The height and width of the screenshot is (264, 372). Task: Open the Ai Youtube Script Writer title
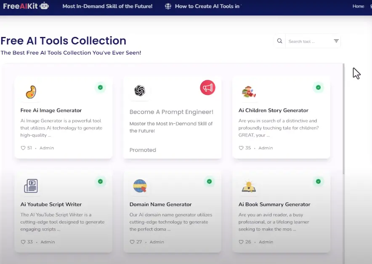pyautogui.click(x=51, y=204)
